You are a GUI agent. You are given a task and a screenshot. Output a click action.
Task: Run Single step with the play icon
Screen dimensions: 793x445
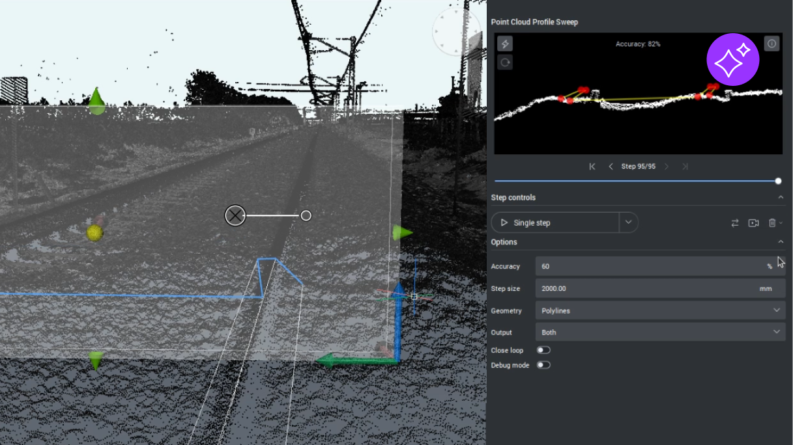pos(504,222)
